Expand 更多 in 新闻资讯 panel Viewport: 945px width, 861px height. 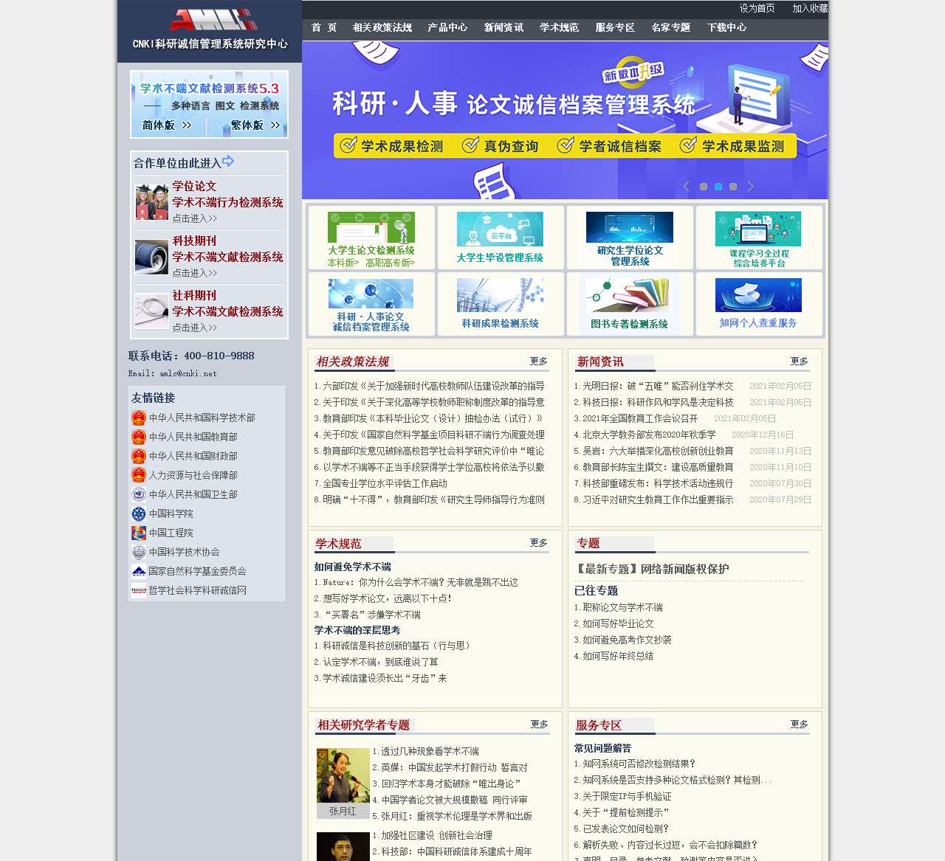click(x=800, y=362)
